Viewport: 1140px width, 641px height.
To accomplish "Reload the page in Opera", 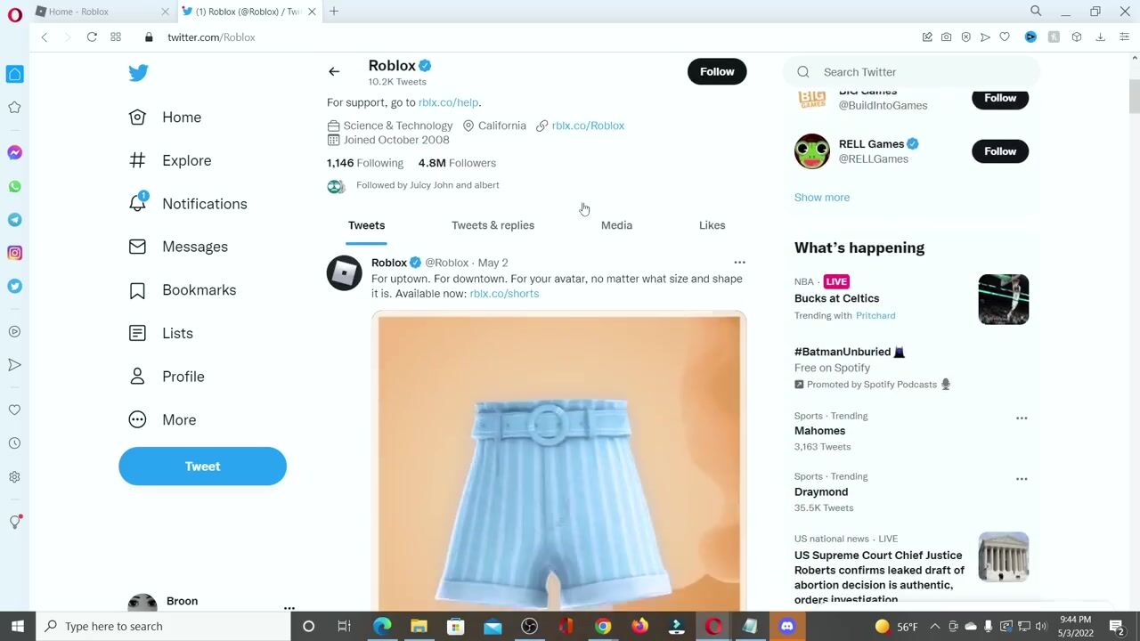I will click(x=92, y=37).
